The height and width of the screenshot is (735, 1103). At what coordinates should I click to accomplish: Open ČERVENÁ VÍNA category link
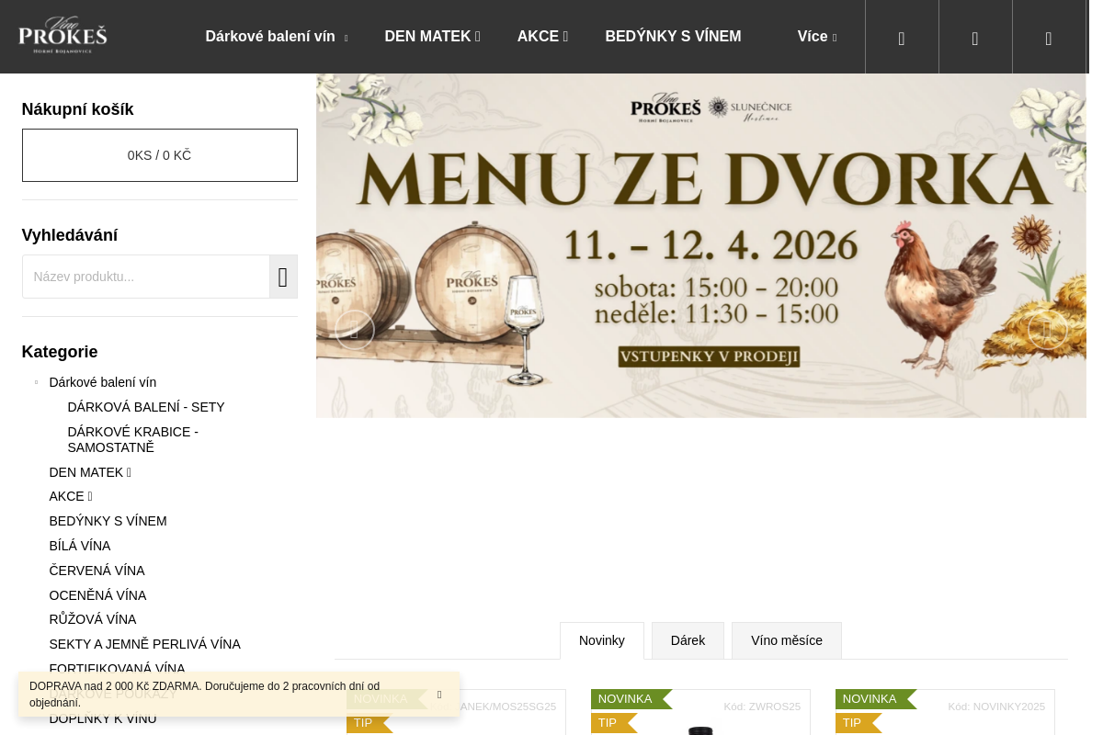(x=97, y=571)
